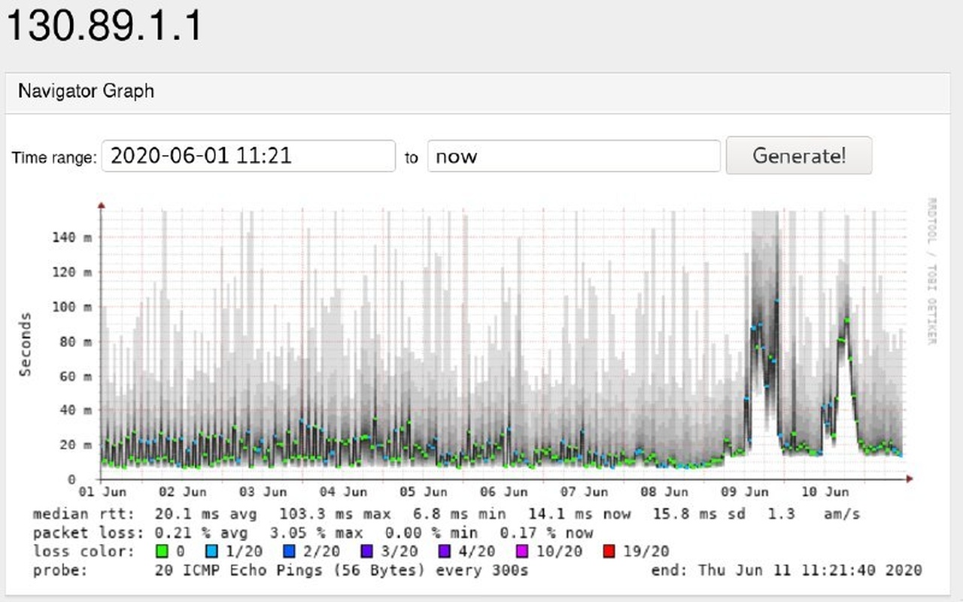Focus the end time field containing 'now'
The height and width of the screenshot is (602, 963).
574,156
